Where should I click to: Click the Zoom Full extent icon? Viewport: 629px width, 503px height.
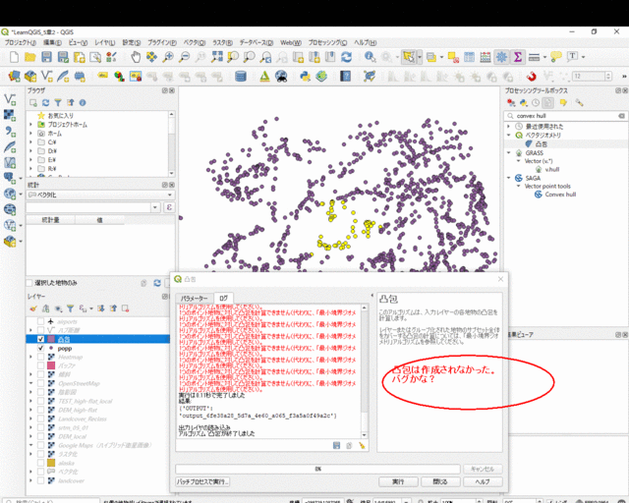(x=216, y=57)
